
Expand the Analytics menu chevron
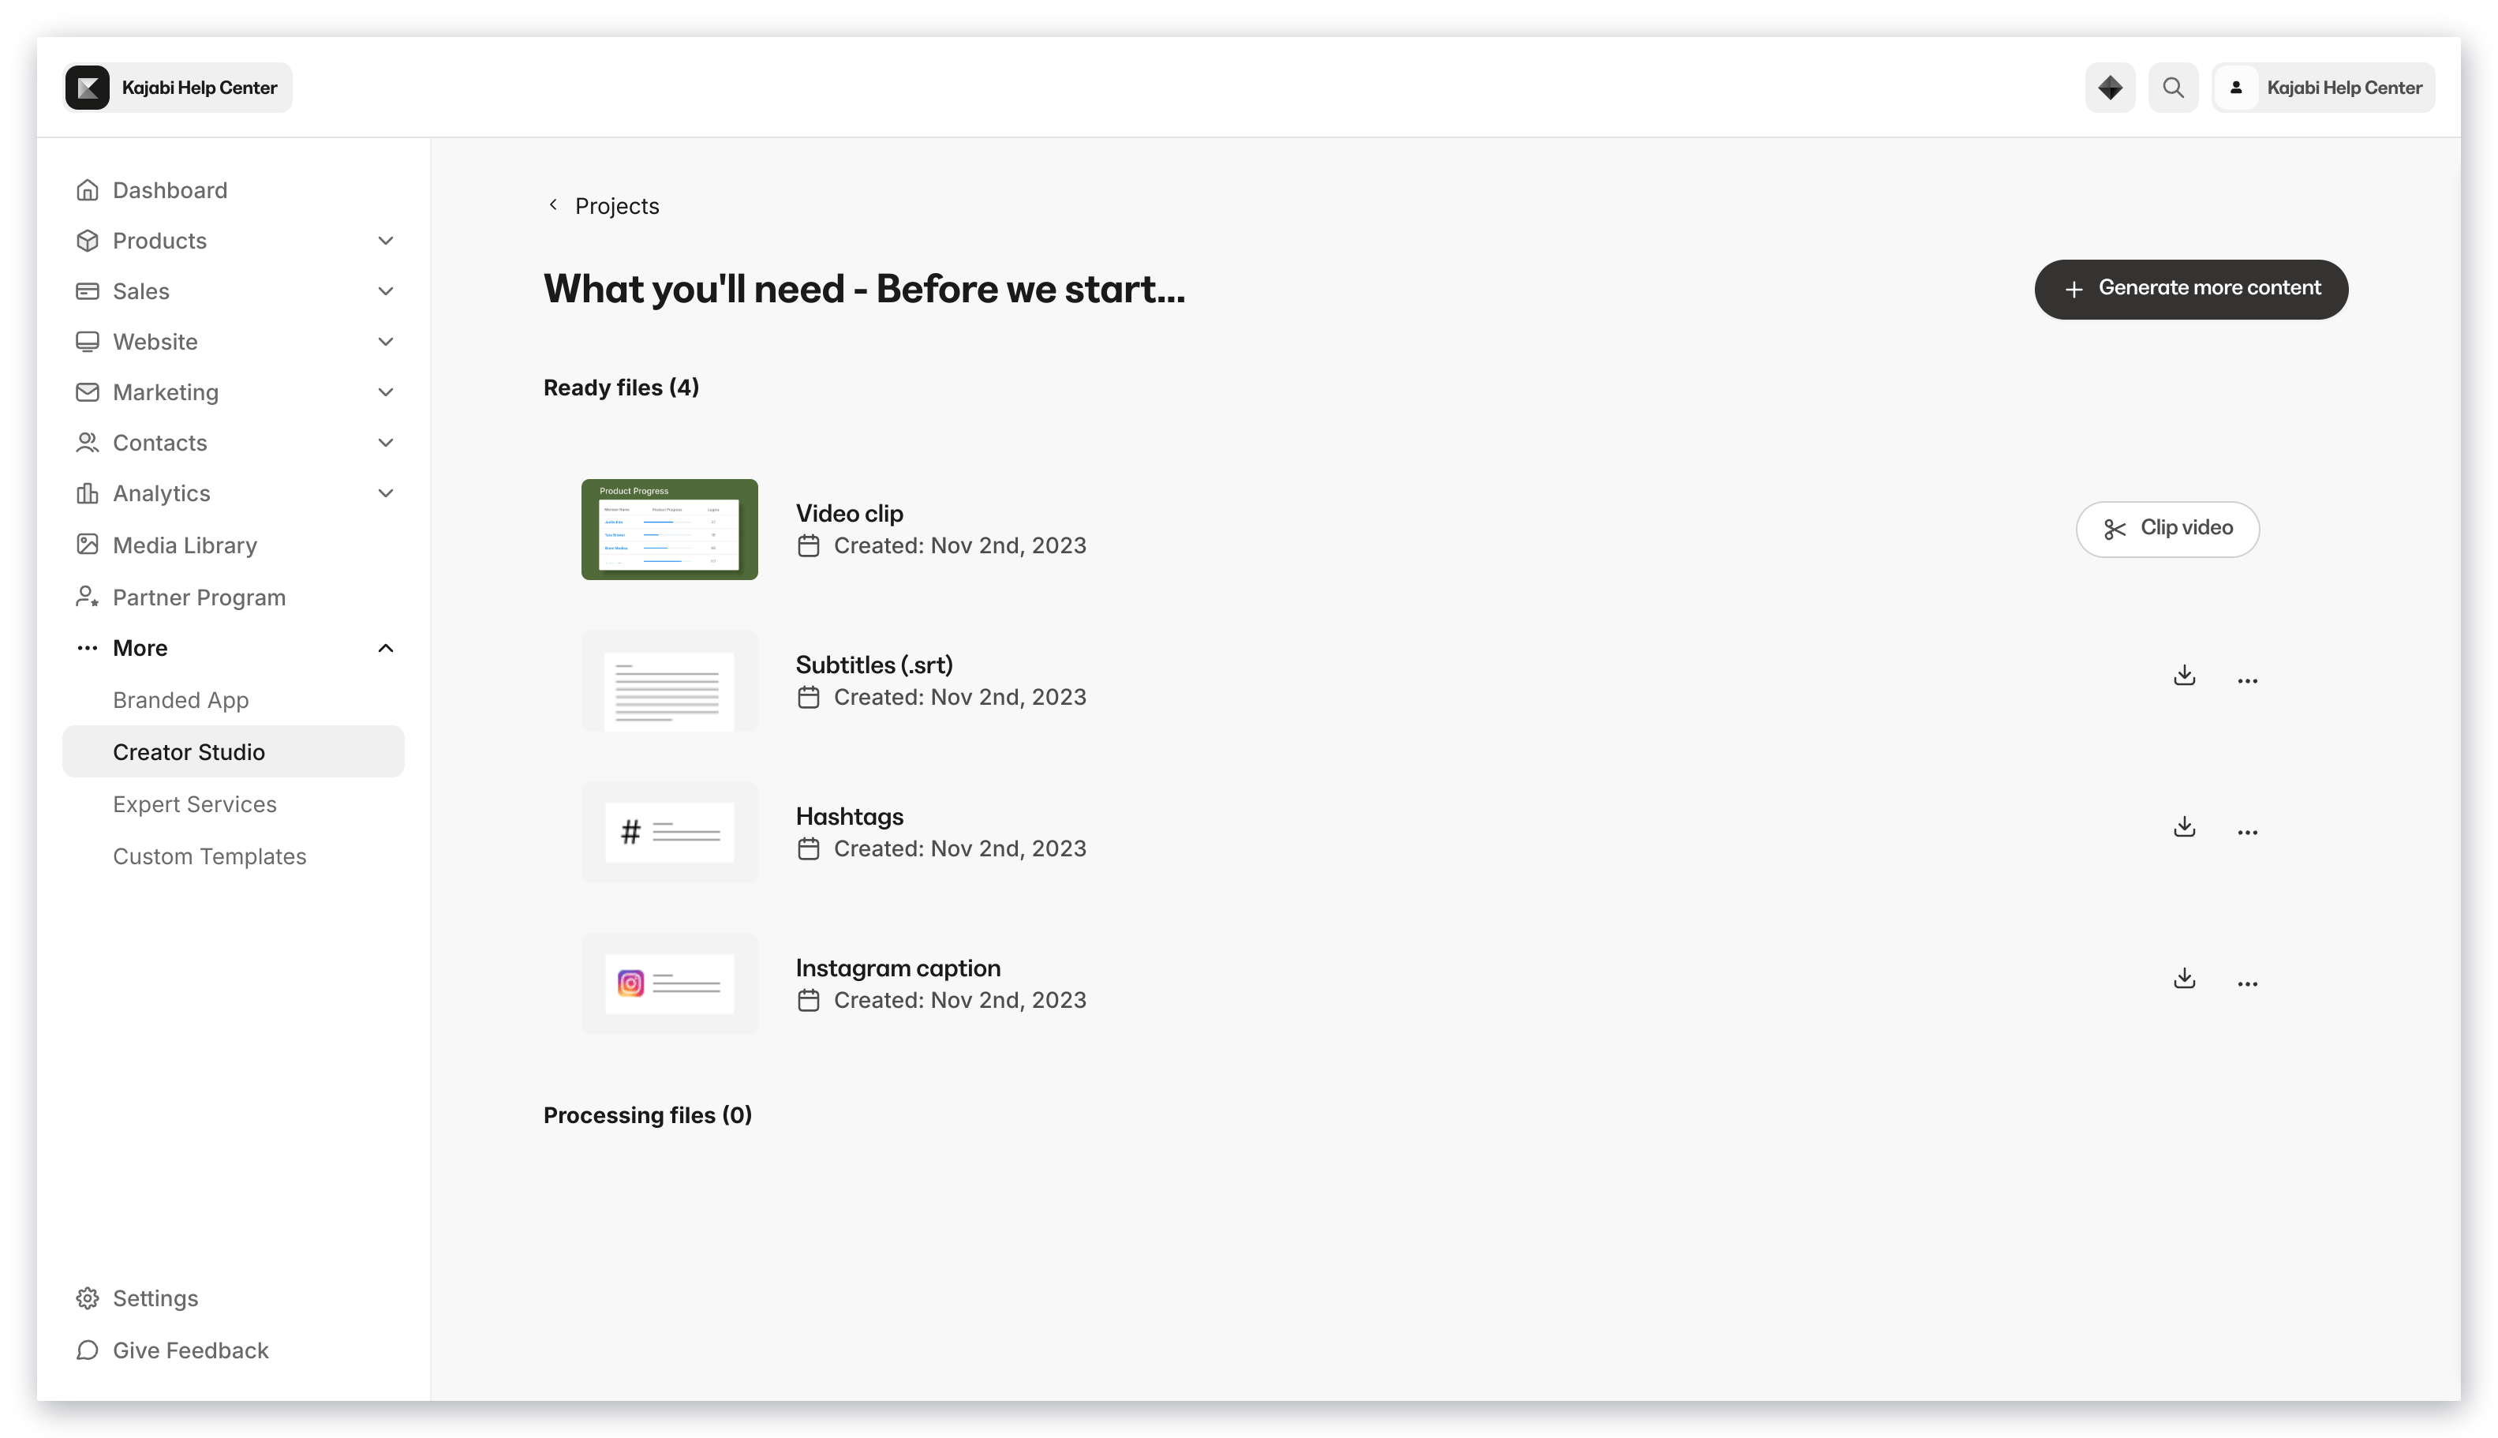(x=386, y=492)
